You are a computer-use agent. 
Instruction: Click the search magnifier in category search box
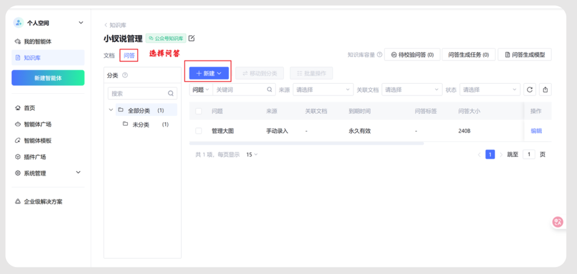tap(171, 93)
